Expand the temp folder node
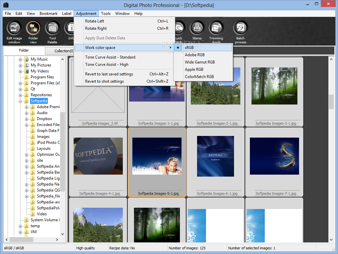Image resolution: width=338 pixels, height=254 pixels. (x=20, y=226)
